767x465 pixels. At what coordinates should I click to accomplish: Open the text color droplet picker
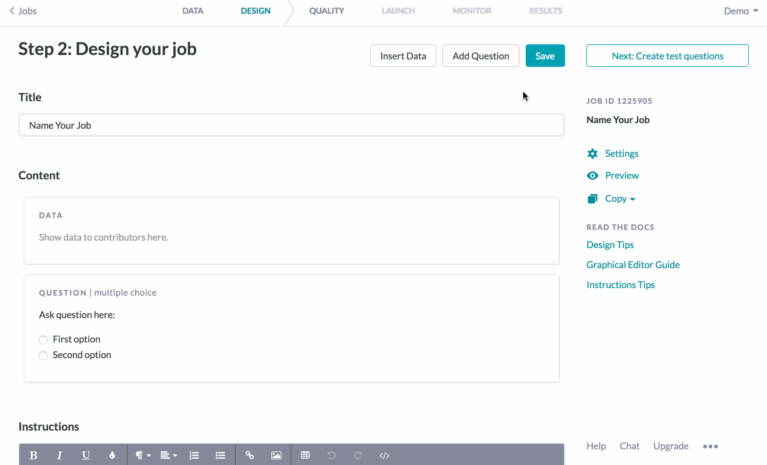pos(113,456)
